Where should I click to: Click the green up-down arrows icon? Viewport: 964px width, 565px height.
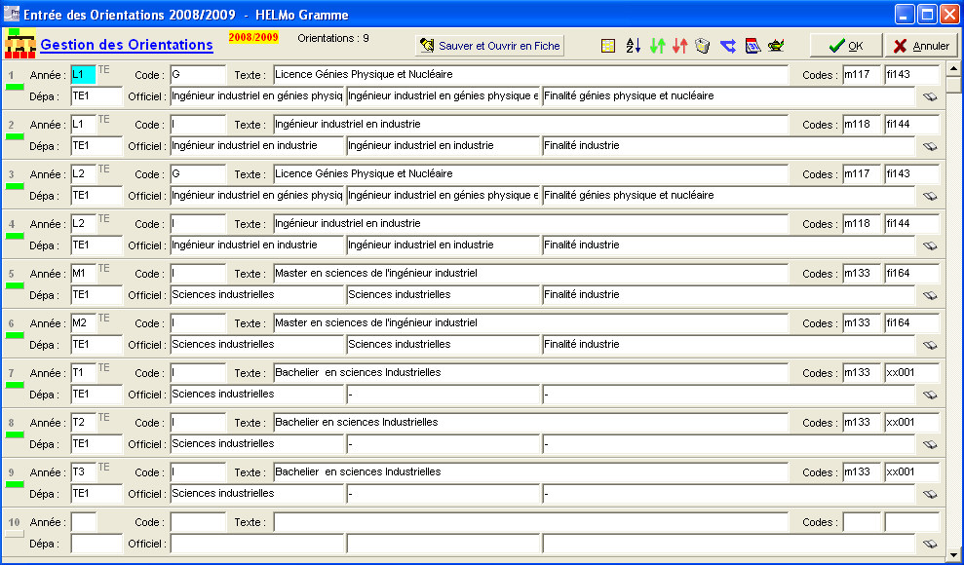(x=657, y=46)
